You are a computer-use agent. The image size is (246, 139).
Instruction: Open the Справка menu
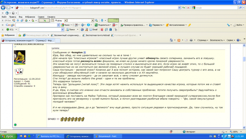[51, 17]
